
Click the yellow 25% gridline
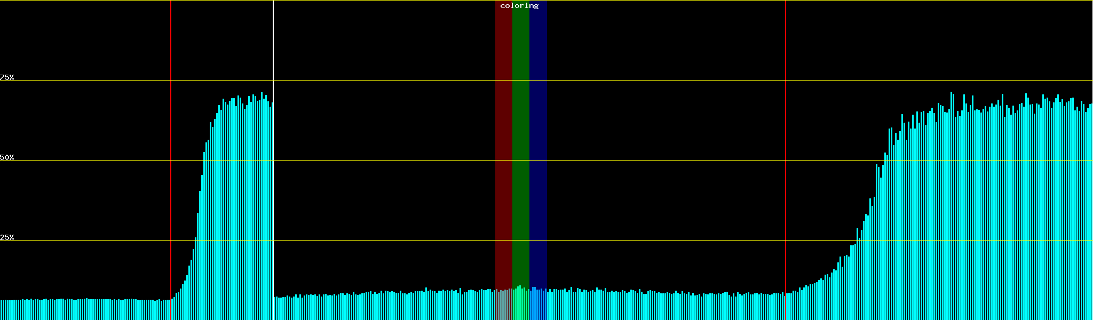coord(640,241)
